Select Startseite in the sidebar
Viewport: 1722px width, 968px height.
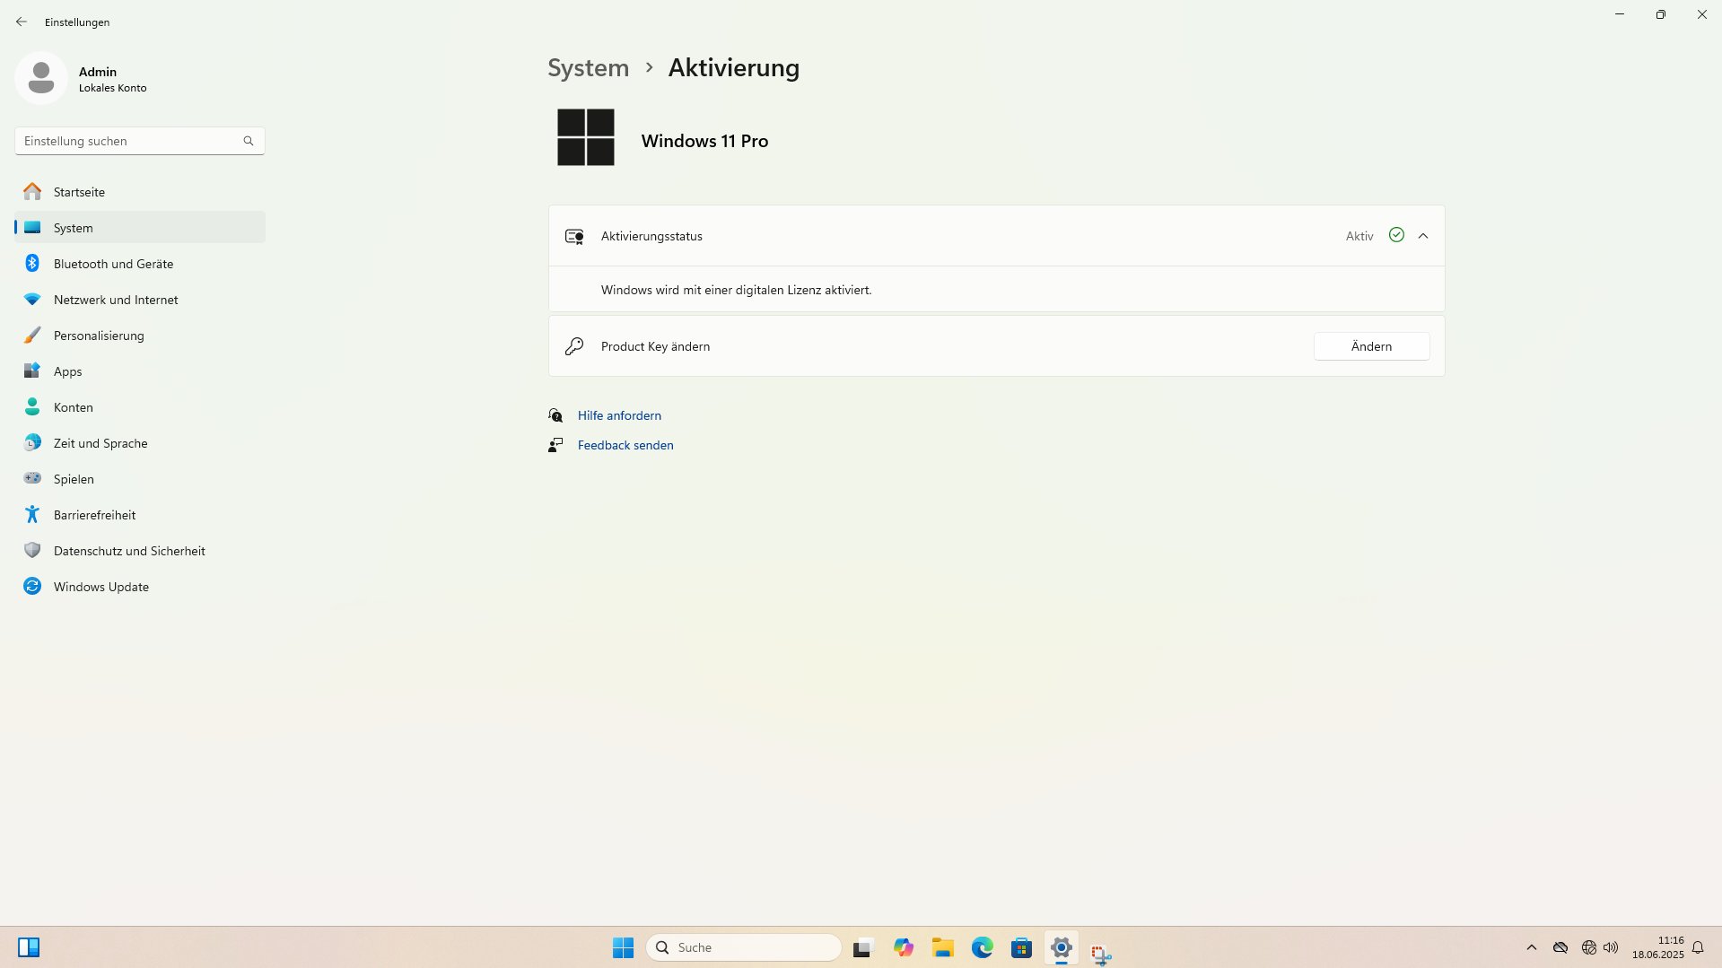coord(79,191)
